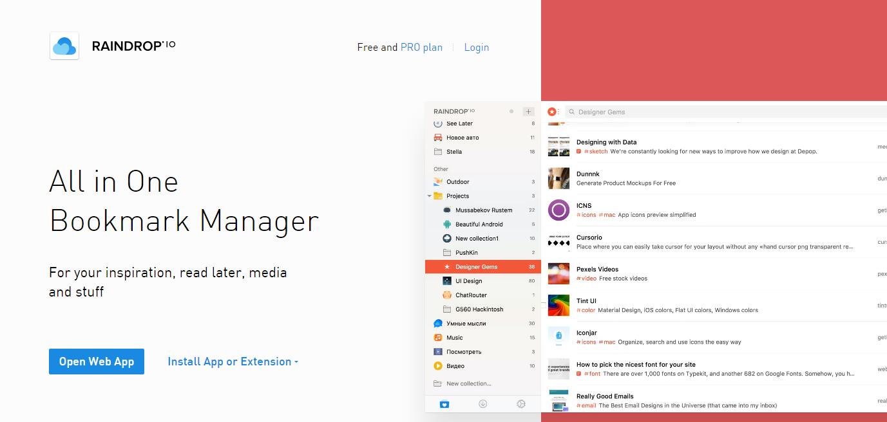The width and height of the screenshot is (887, 422).
Task: Click the Видео play icon
Action: pyautogui.click(x=438, y=366)
